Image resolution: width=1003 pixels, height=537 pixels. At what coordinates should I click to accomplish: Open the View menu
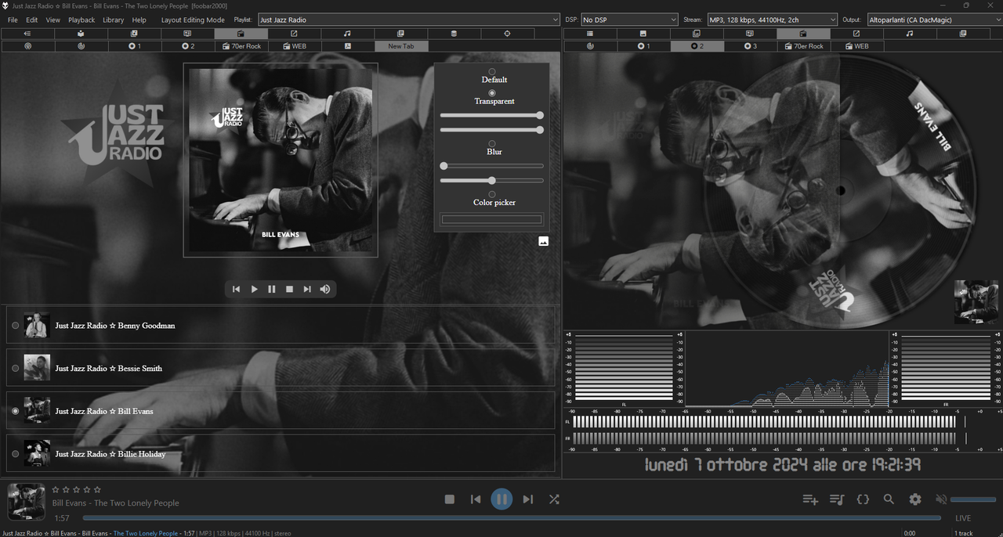[53, 20]
